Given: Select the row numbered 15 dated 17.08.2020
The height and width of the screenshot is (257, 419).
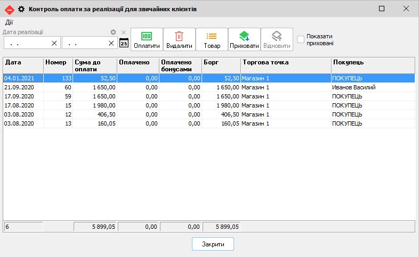Looking at the screenshot, I should 209,105.
